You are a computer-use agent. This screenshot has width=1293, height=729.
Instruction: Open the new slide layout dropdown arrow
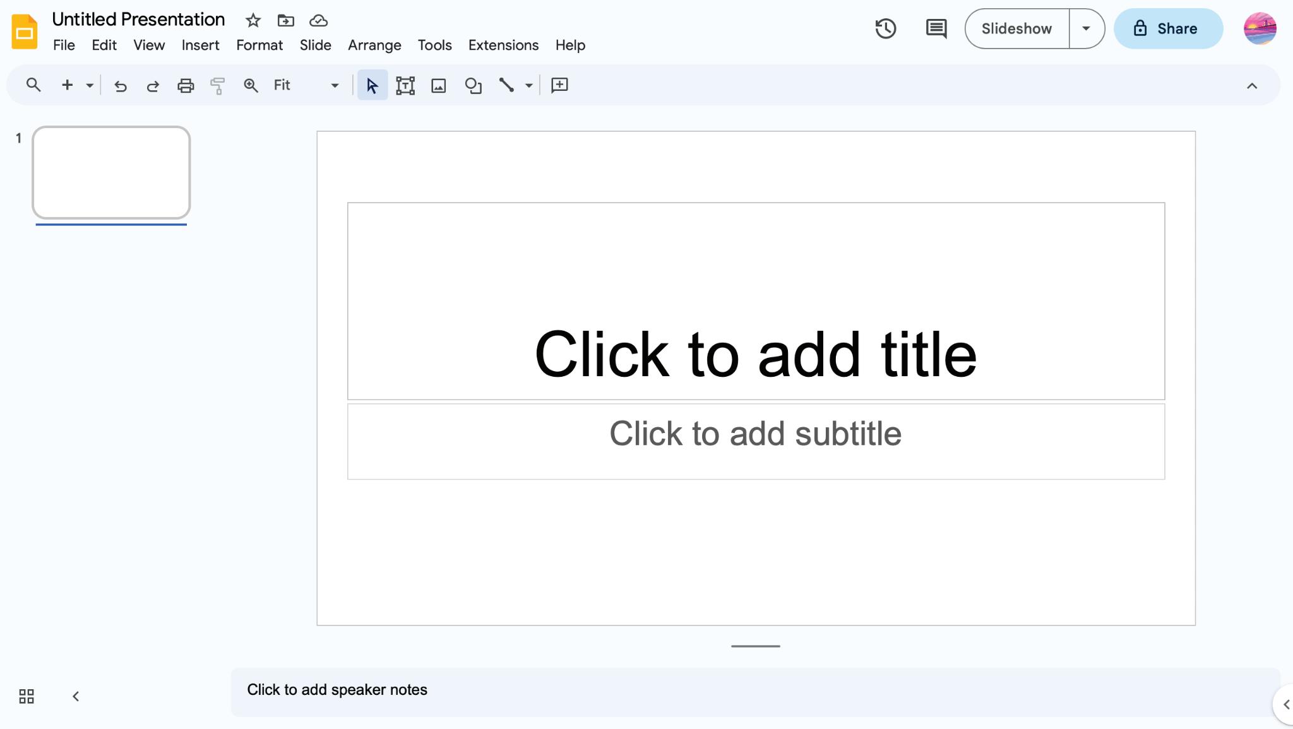pyautogui.click(x=90, y=85)
